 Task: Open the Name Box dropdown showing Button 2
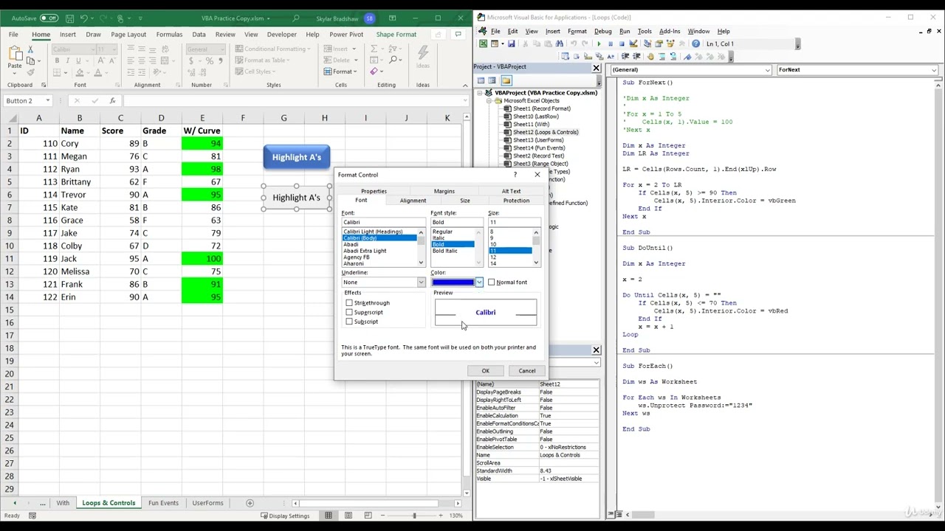click(48, 100)
